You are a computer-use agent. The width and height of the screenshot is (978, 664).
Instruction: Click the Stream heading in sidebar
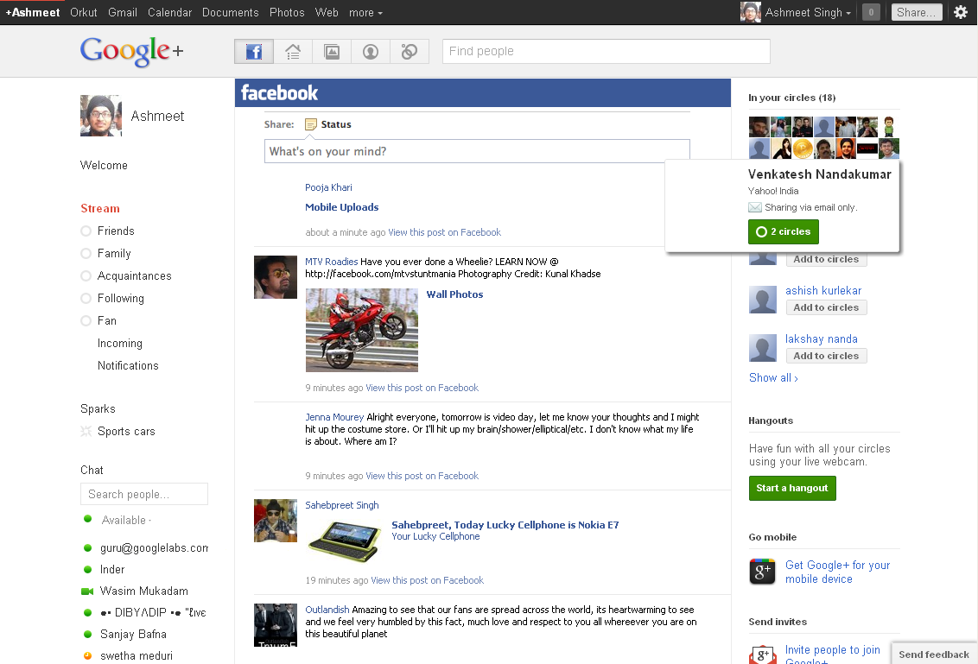100,208
